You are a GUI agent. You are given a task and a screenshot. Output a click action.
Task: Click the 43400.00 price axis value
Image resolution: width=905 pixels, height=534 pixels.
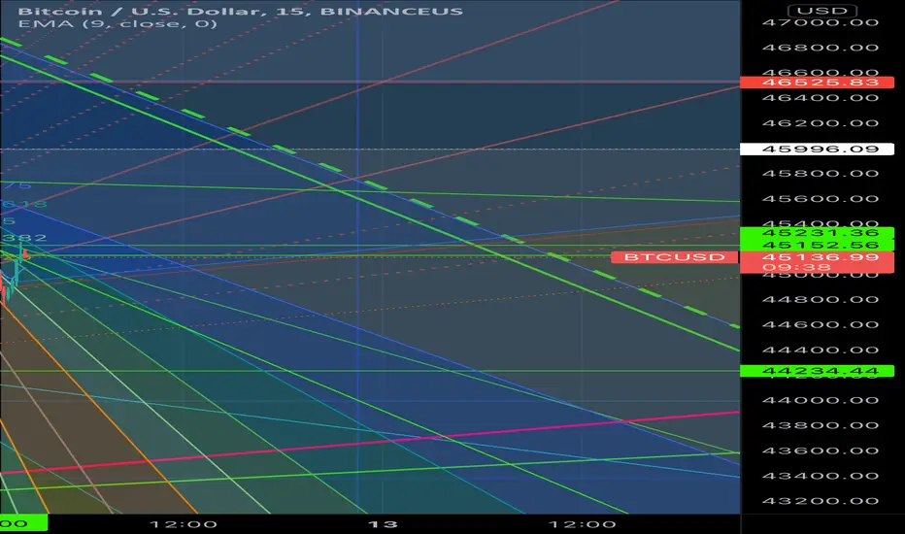point(821,476)
